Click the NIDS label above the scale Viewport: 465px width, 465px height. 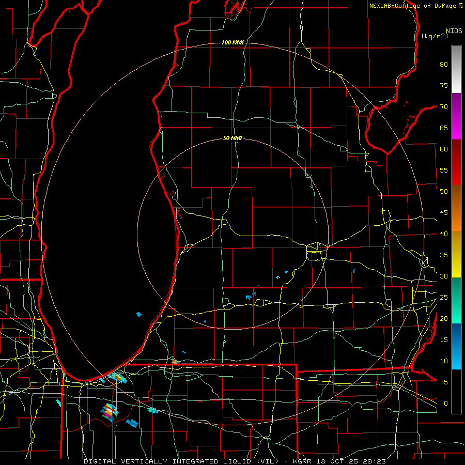click(454, 31)
